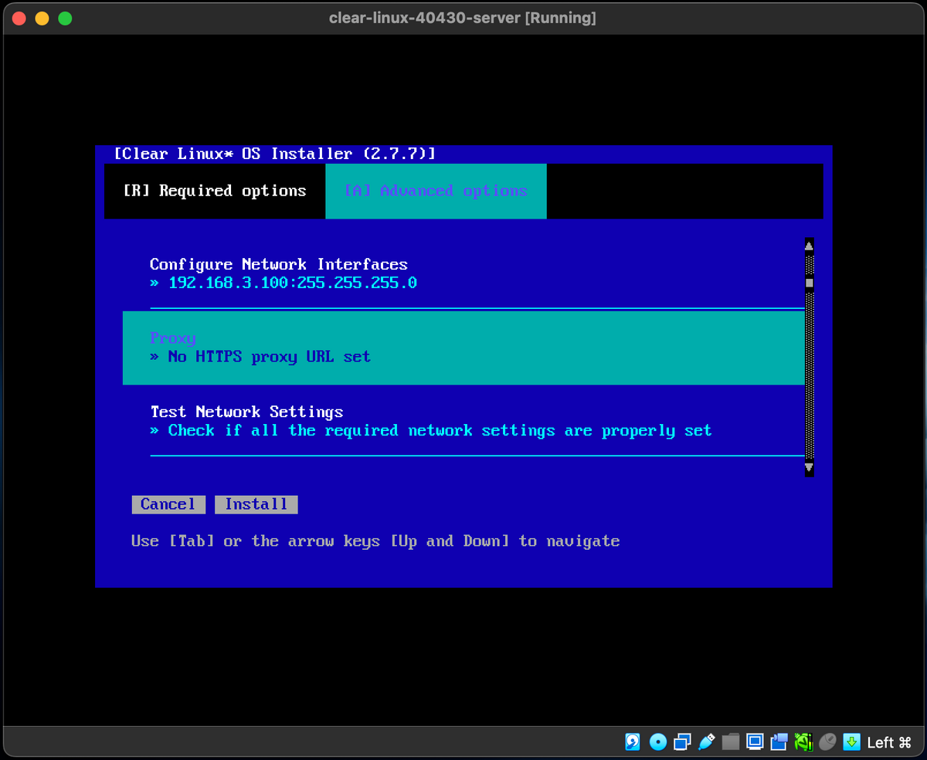Click the USB devices status icon
Viewport: 927px width, 760px height.
706,741
